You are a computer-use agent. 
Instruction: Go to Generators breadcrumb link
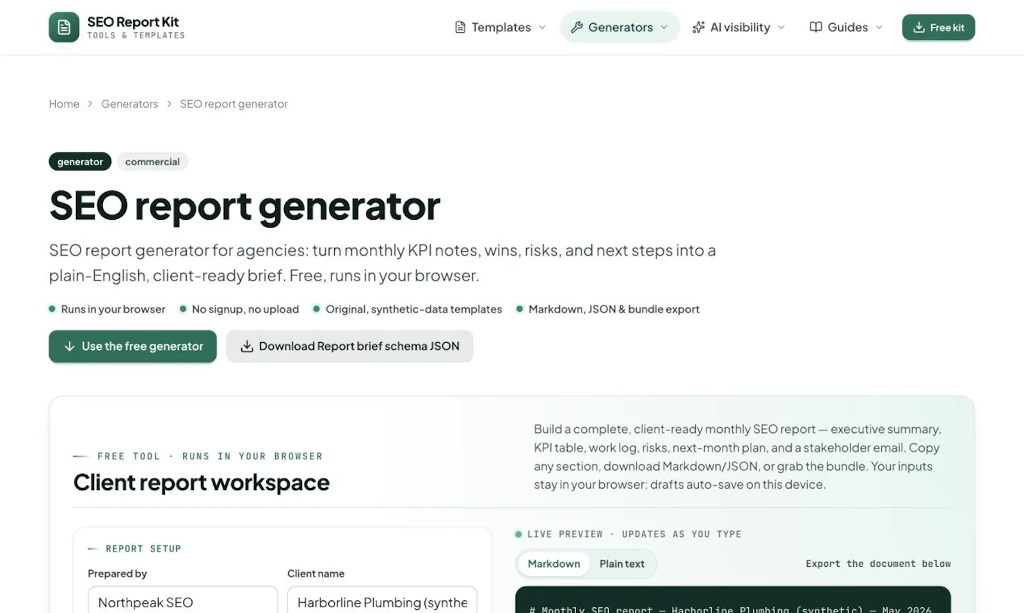click(x=129, y=104)
